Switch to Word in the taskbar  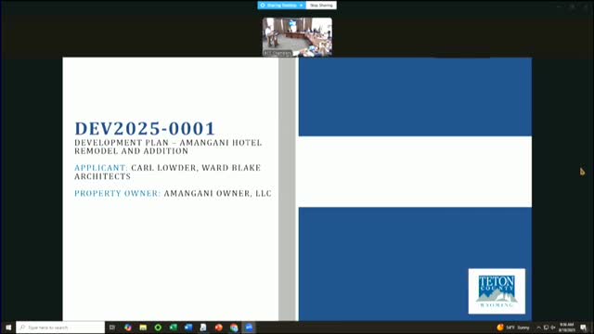tap(188, 328)
